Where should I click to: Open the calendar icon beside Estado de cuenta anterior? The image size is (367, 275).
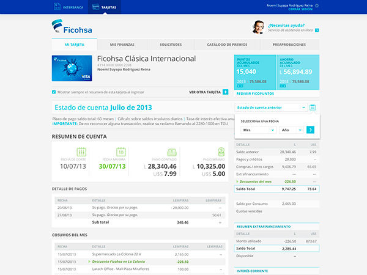click(x=313, y=108)
